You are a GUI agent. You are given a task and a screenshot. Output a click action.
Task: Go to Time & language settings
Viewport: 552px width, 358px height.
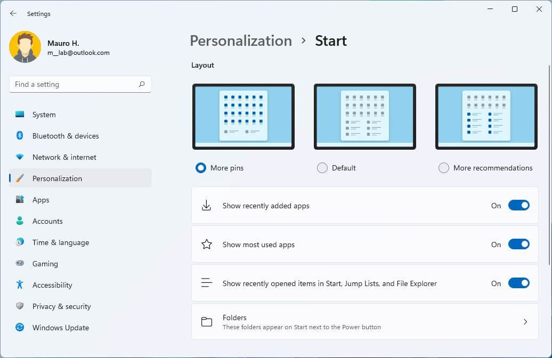(60, 242)
